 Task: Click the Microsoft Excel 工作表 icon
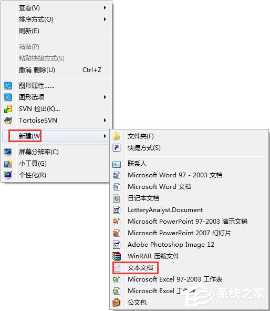[x=117, y=291]
